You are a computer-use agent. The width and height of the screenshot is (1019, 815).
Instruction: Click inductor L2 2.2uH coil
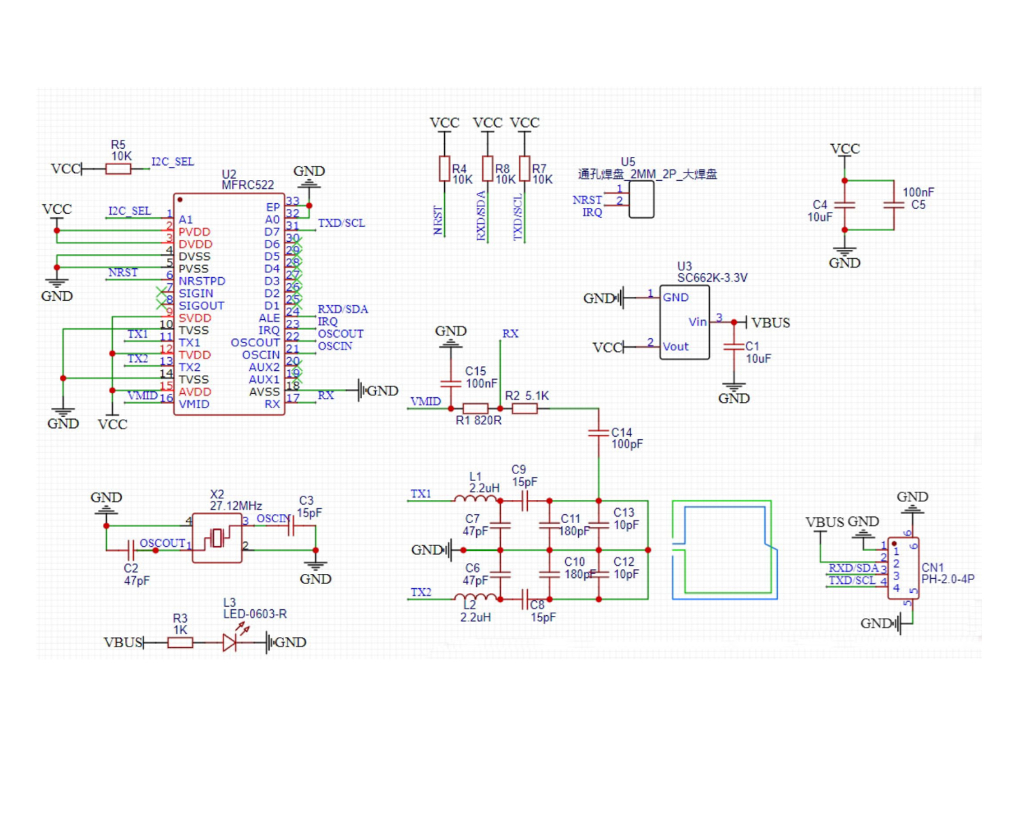click(475, 597)
